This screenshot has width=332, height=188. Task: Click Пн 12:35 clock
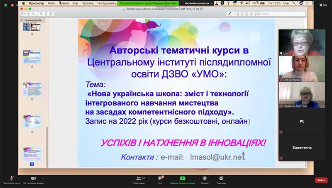(274, 3)
